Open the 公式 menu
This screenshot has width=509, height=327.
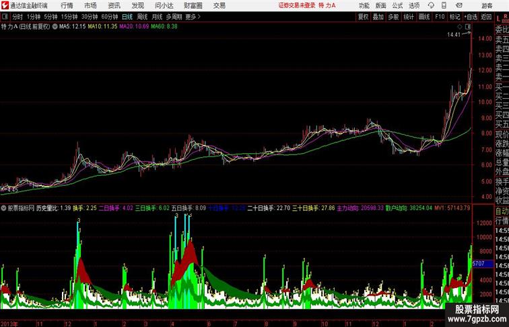397,5
